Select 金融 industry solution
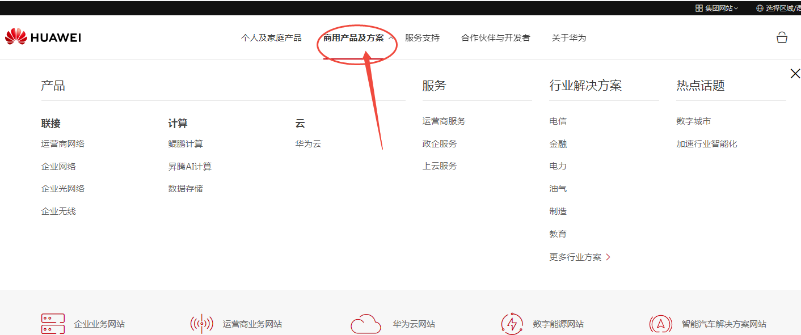 [558, 143]
